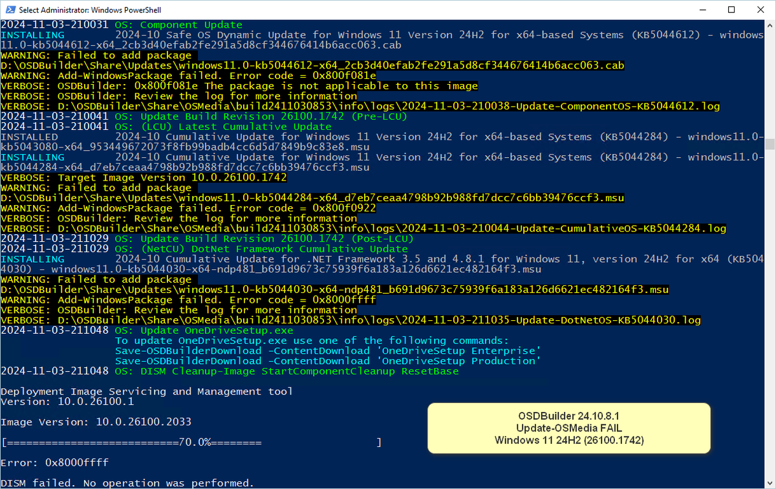Viewport: 776px width, 489px height.
Task: Click the scrollbar down arrow
Action: [770, 483]
